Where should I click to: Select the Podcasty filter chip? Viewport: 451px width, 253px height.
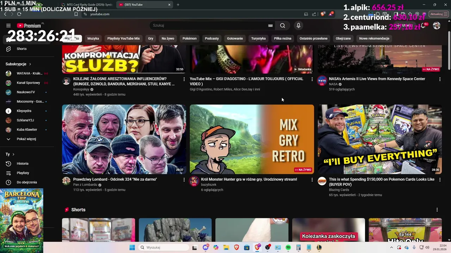[x=212, y=38]
